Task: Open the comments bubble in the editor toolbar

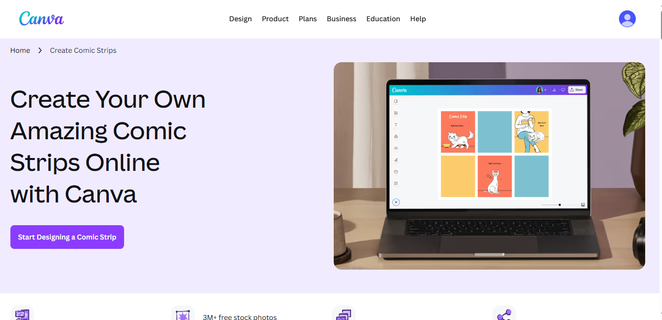Action: point(563,89)
